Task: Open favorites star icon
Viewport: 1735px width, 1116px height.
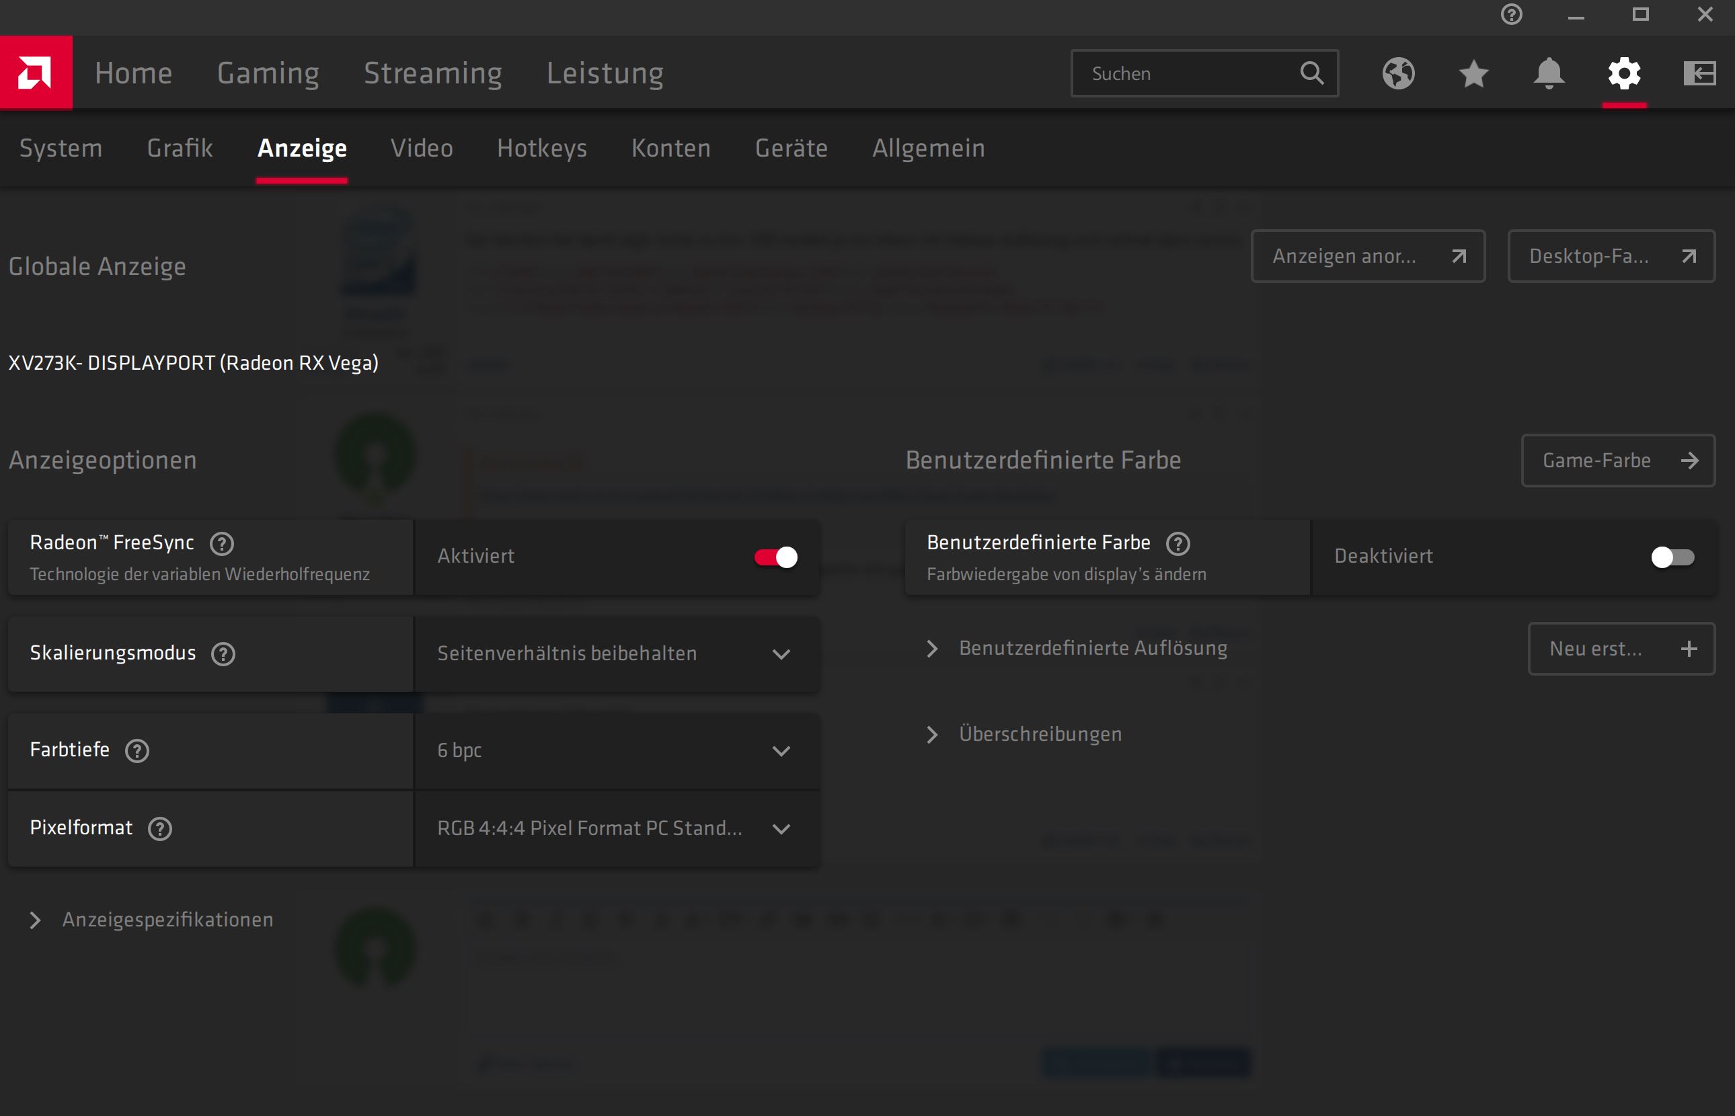Action: click(x=1473, y=73)
